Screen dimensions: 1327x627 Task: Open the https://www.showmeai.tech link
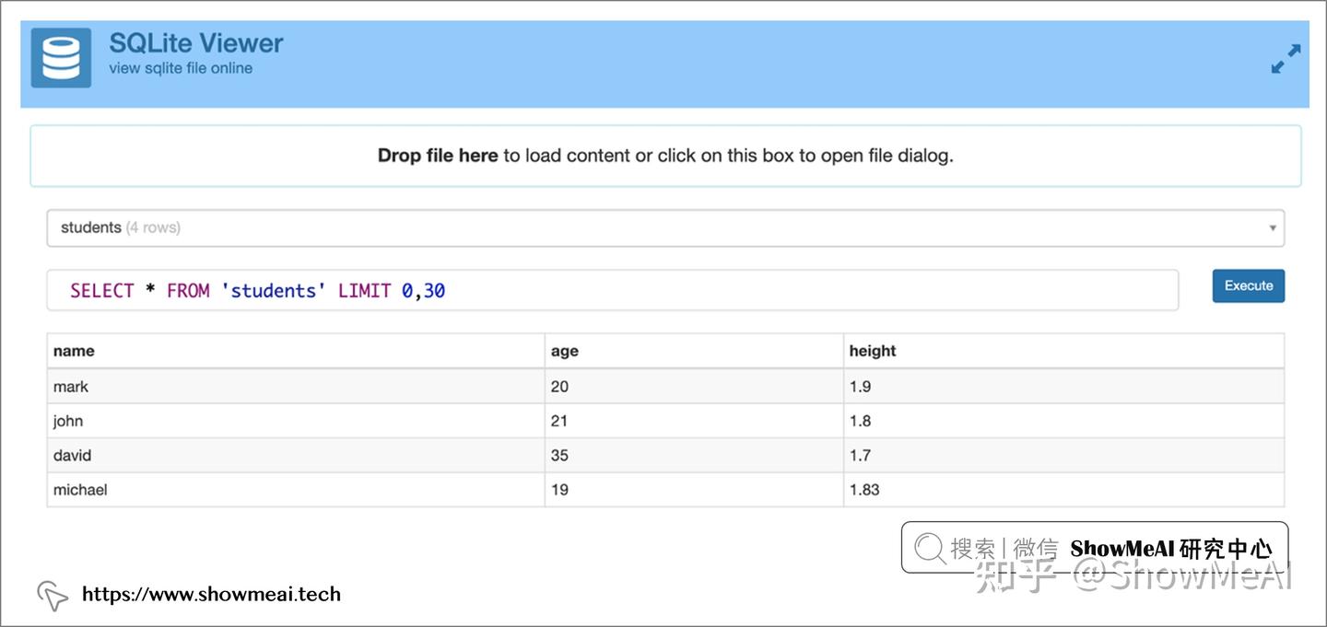tap(211, 594)
